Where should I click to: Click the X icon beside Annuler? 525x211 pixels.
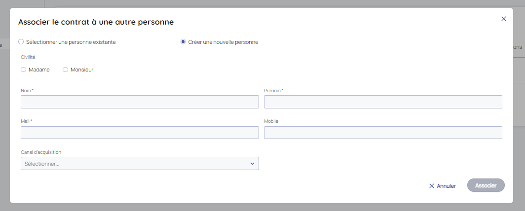pos(432,186)
